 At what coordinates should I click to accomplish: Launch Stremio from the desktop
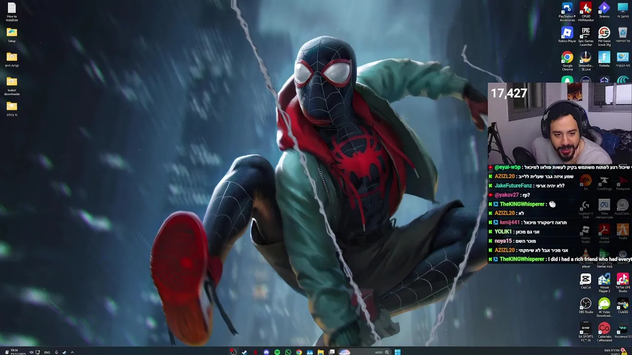tap(604, 10)
